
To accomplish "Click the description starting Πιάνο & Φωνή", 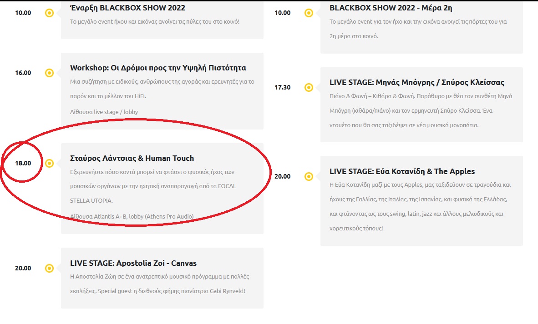I will coord(421,110).
